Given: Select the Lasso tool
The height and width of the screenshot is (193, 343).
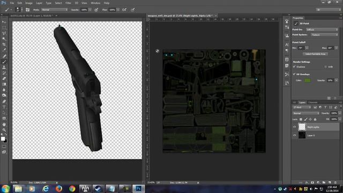Looking at the screenshot, I should point(4,33).
